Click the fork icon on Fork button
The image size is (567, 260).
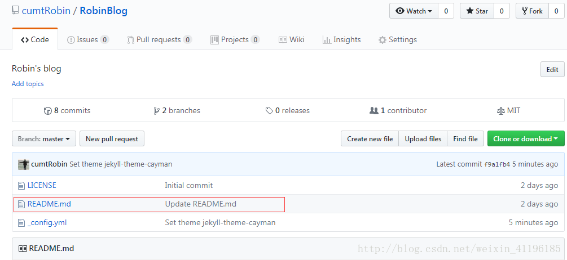[525, 11]
